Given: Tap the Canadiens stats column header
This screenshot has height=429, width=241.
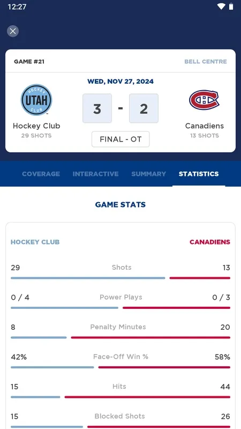Looking at the screenshot, I should 210,242.
